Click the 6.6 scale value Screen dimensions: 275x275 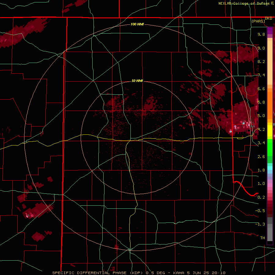(x=261, y=89)
